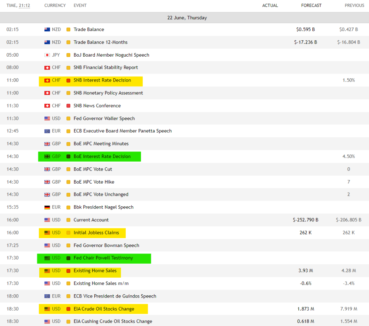The height and width of the screenshot is (326, 369).
Task: Open Fed Governor Waller Speech event
Action: point(104,118)
